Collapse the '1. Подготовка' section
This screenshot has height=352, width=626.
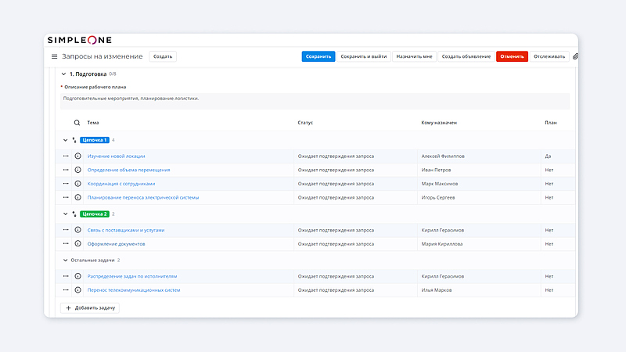pyautogui.click(x=63, y=74)
